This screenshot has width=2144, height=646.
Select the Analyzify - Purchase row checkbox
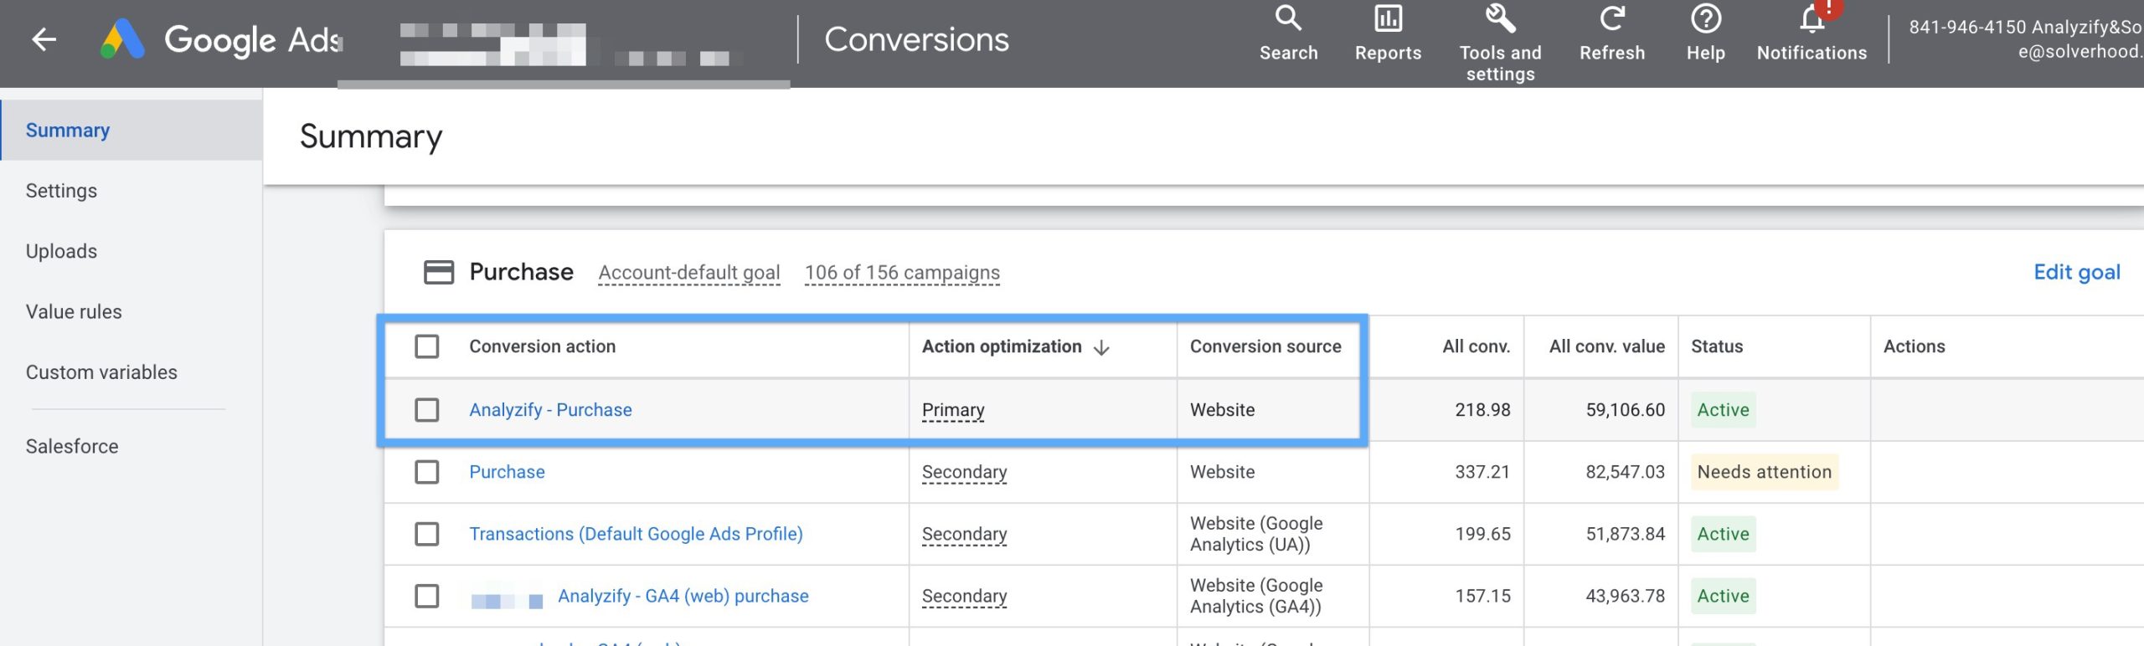coord(427,410)
